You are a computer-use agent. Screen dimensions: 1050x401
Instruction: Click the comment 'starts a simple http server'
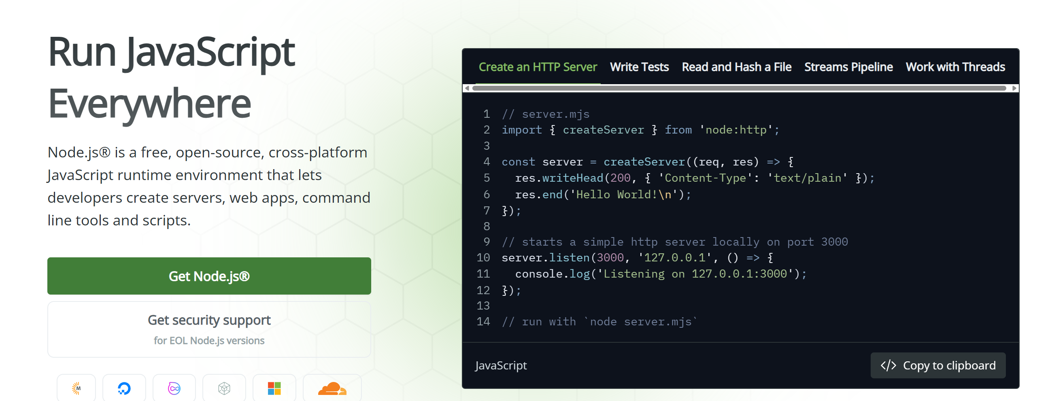pos(675,242)
